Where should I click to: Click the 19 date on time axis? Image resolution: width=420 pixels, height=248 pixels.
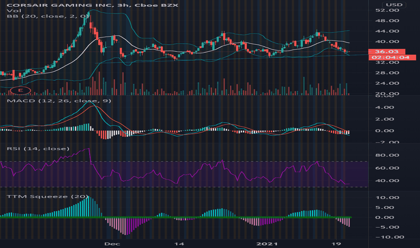click(x=336, y=243)
